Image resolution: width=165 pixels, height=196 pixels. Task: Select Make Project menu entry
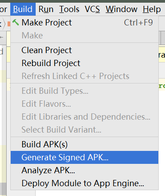click(x=84, y=23)
